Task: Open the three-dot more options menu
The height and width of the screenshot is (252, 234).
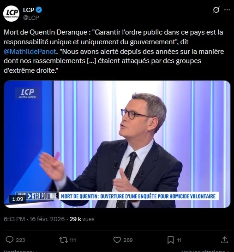Action: coord(227,10)
